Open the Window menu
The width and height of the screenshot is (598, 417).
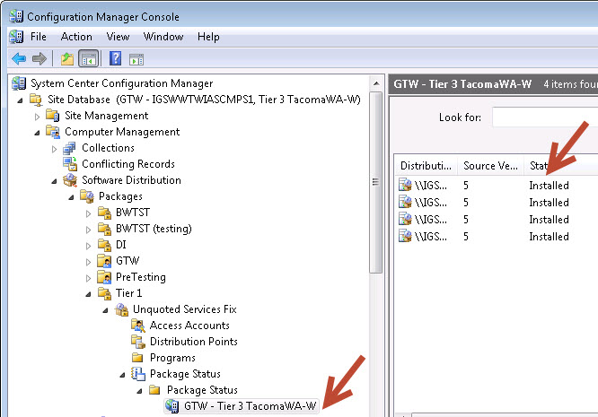pos(163,37)
